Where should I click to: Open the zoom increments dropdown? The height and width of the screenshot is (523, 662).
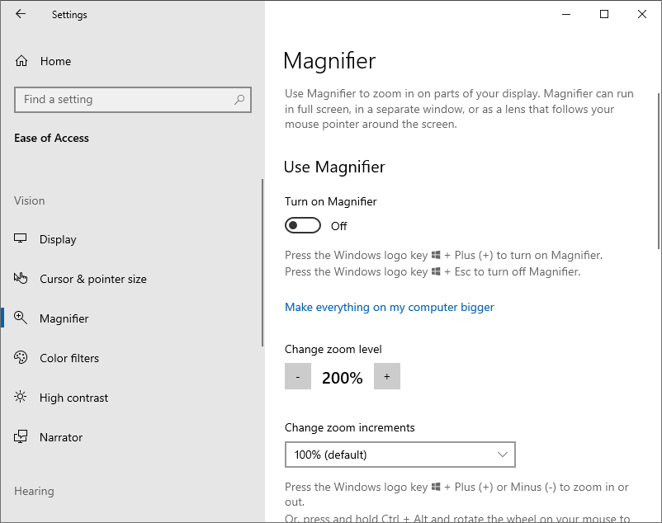[400, 455]
